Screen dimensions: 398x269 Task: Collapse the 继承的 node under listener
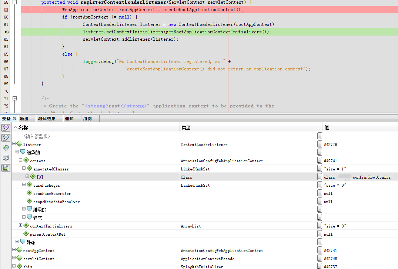coord(17,152)
